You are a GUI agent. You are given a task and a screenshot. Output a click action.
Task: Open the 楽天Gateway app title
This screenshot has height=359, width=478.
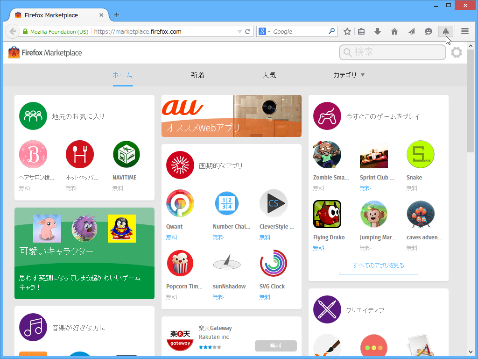pyautogui.click(x=215, y=328)
